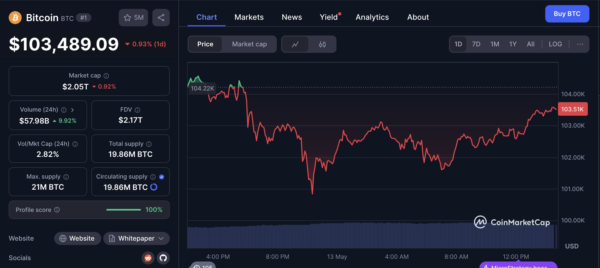The width and height of the screenshot is (600, 268).
Task: Switch to the Chart tab
Action: 207,17
